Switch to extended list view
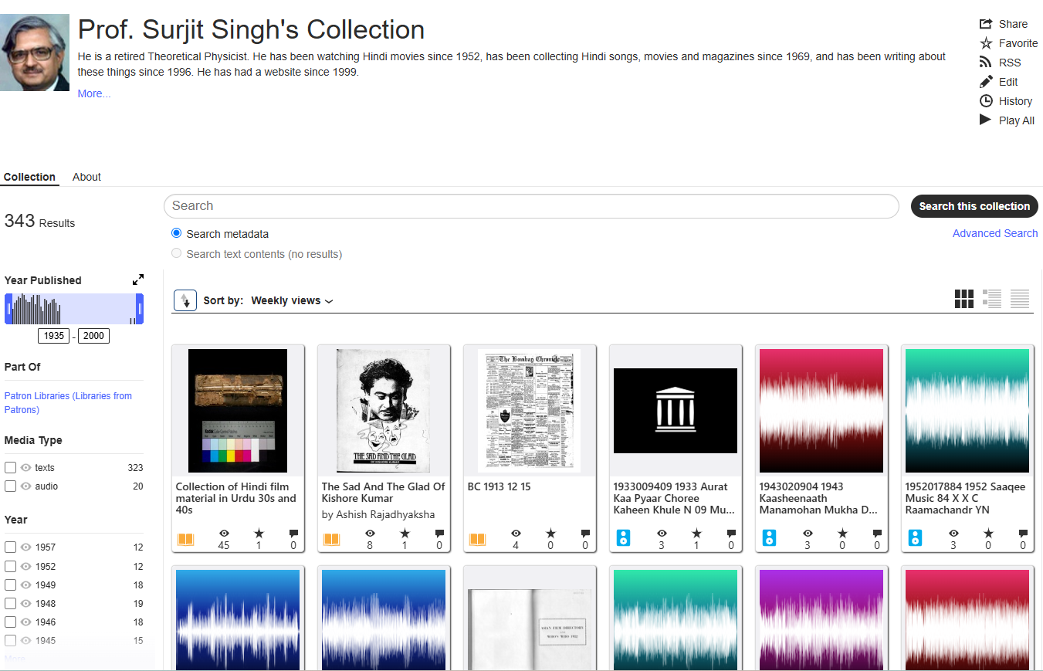This screenshot has width=1043, height=671. pyautogui.click(x=992, y=299)
